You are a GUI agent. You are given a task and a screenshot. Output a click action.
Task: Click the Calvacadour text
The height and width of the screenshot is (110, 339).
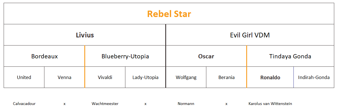coord(24,104)
